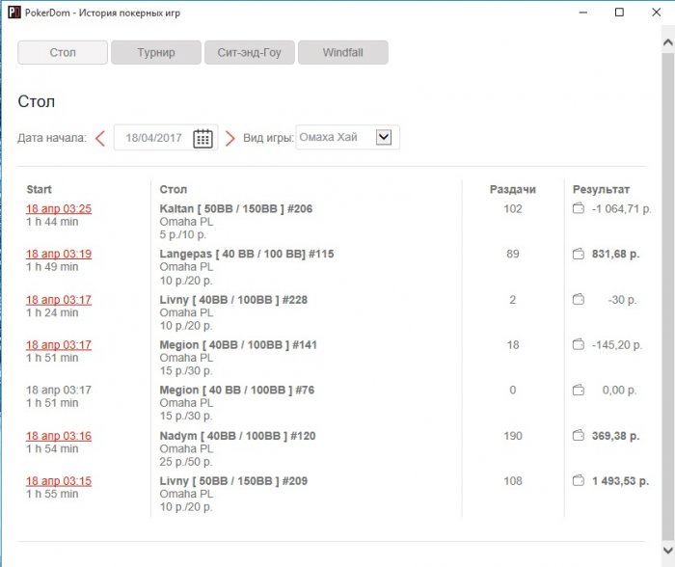
Task: Switch to the Турнир tab
Action: (x=156, y=53)
